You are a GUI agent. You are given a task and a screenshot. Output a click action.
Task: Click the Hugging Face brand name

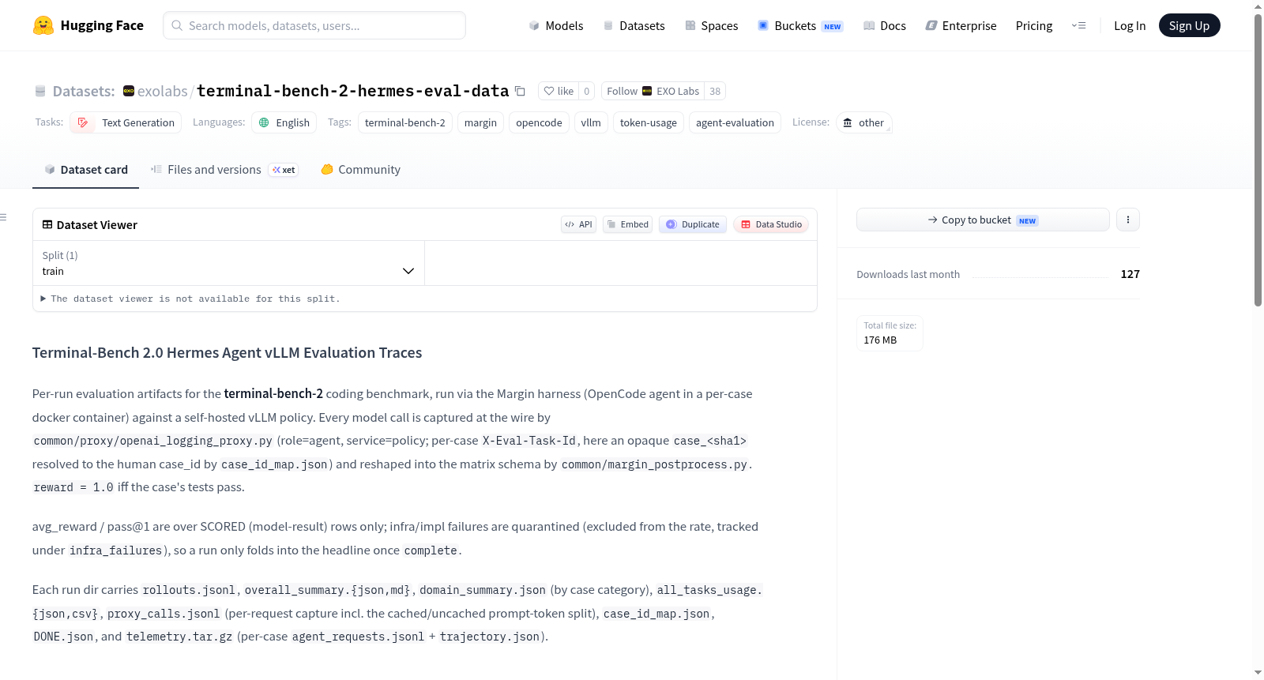tap(102, 25)
